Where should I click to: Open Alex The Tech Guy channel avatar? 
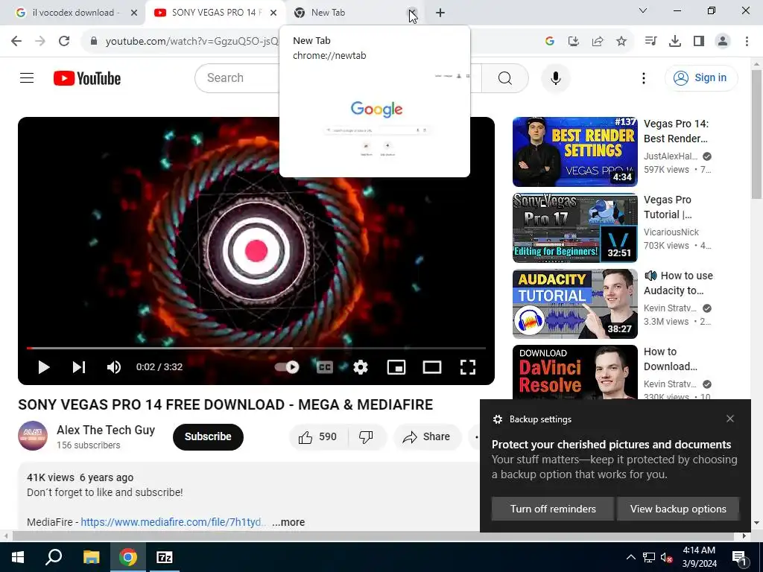[33, 436]
